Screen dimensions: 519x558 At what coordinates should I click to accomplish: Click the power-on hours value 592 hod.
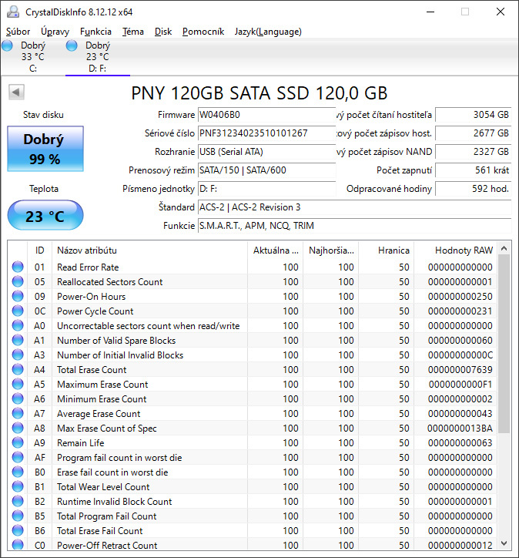(473, 189)
